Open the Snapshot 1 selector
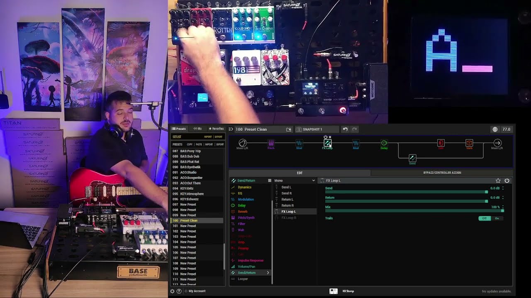 point(317,129)
